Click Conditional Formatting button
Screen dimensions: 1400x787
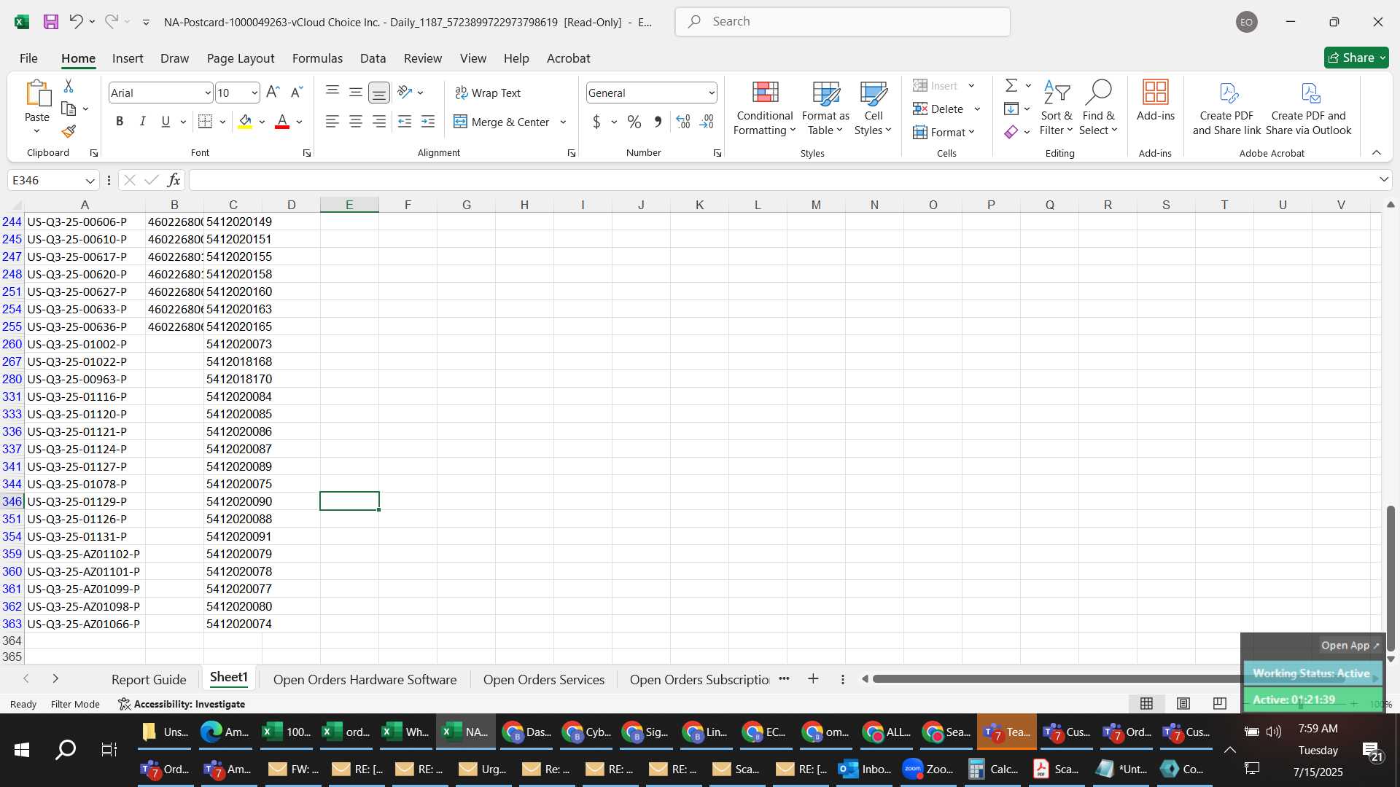(764, 107)
